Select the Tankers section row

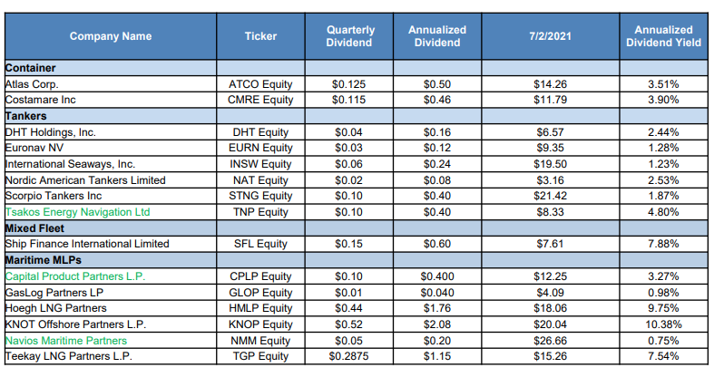26,116
